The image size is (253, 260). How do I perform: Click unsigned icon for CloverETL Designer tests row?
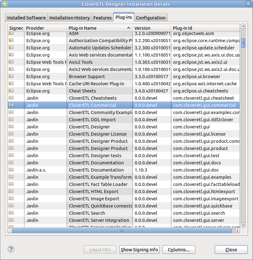(11, 155)
